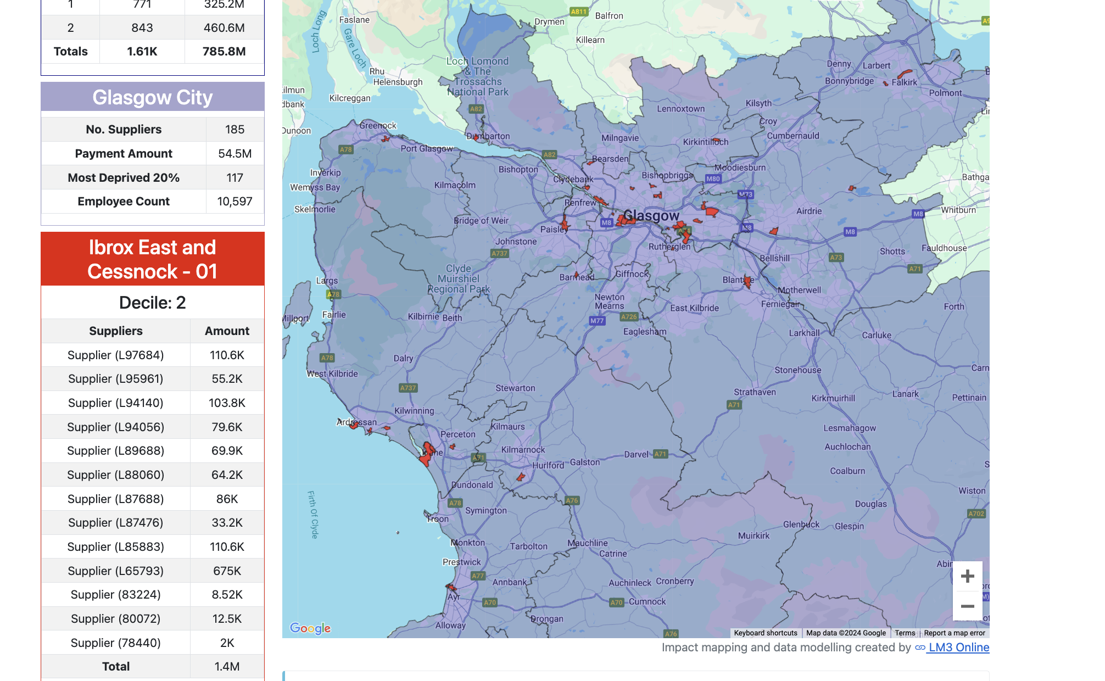Click Report a map error
Image resolution: width=1105 pixels, height=681 pixels.
tap(954, 633)
